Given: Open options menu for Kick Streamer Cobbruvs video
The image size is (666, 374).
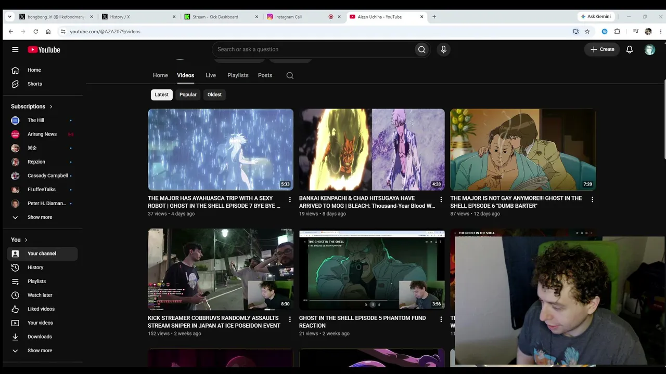Looking at the screenshot, I should pos(290,319).
